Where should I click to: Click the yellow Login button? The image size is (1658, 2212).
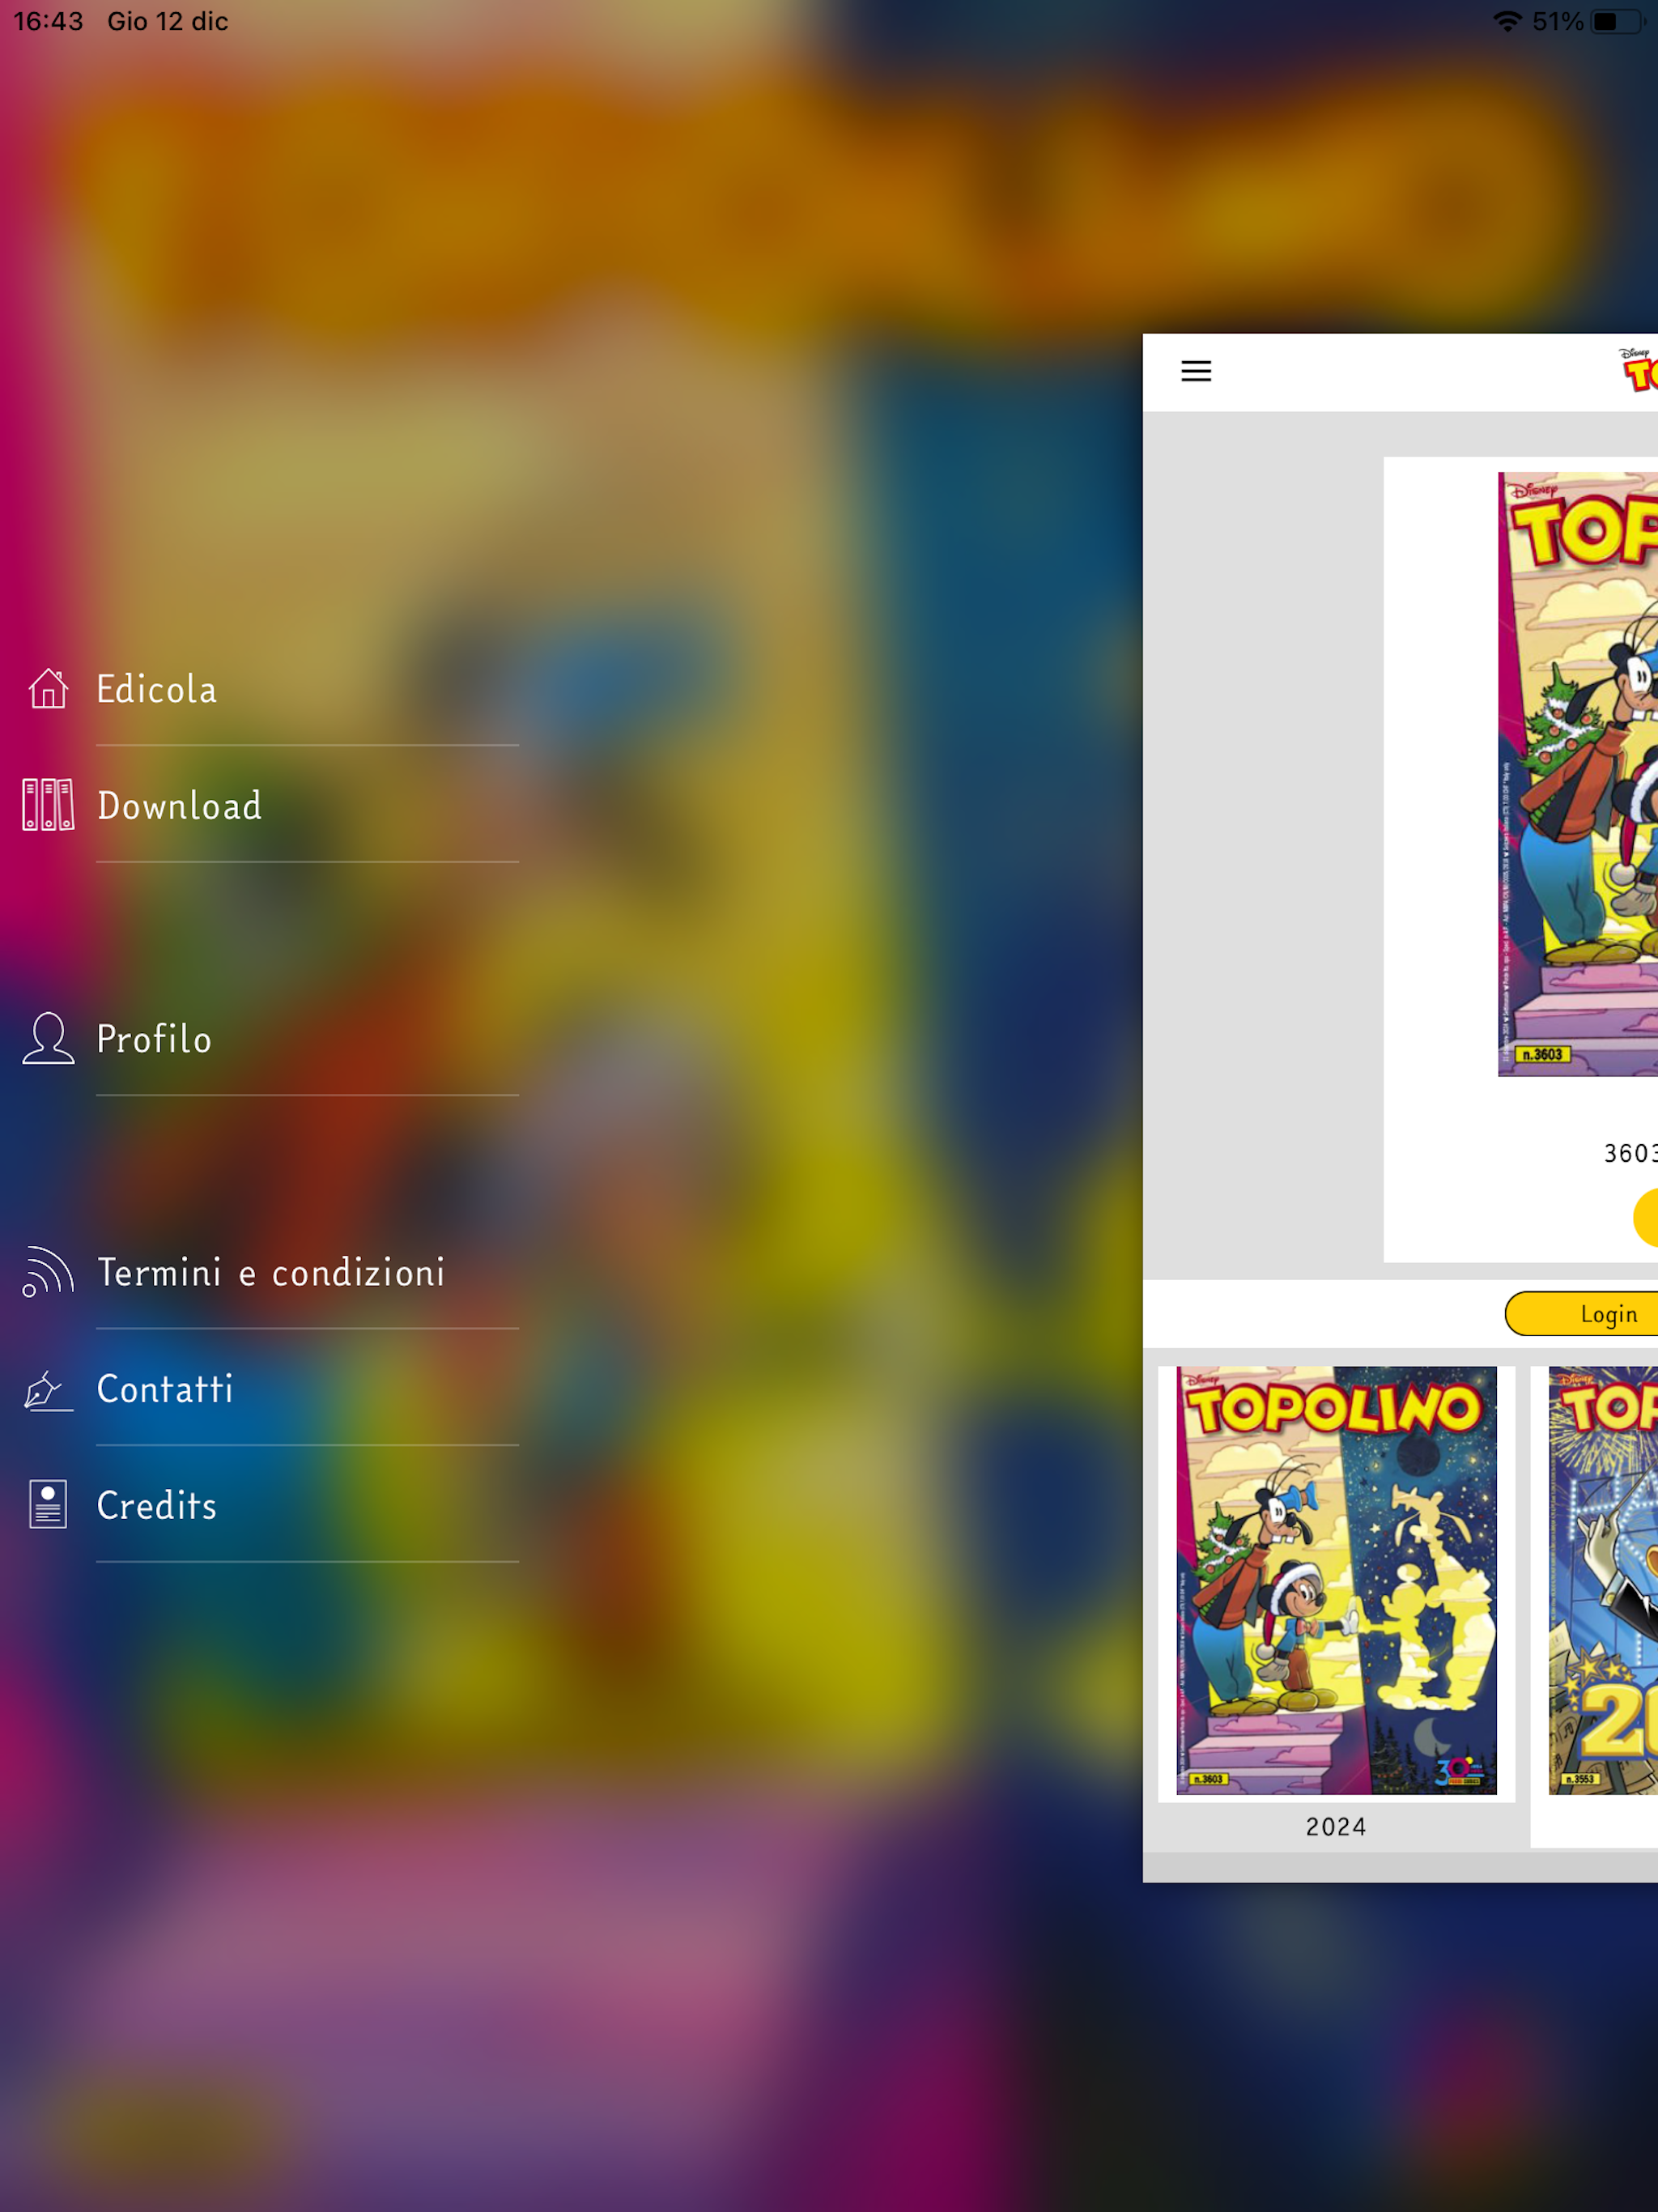tap(1582, 1313)
